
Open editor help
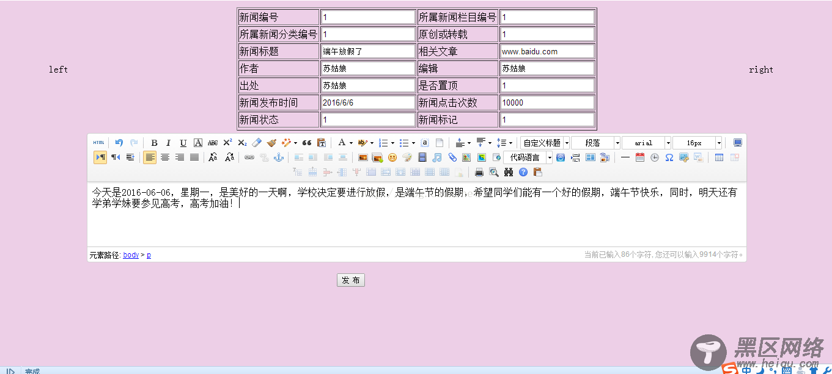[x=523, y=172]
